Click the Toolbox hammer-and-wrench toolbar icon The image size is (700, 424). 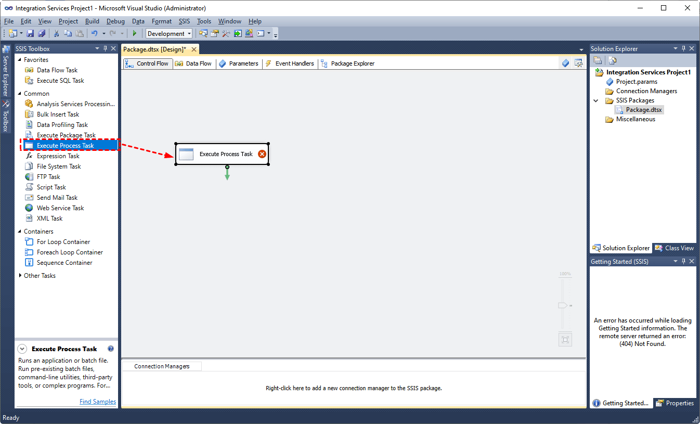point(226,33)
